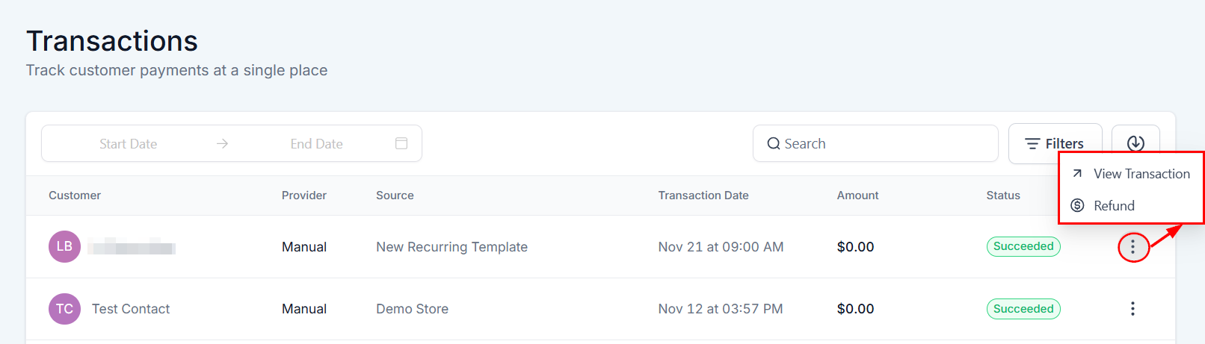Click the New Recurring Template source
This screenshot has width=1205, height=344.
pyautogui.click(x=452, y=247)
